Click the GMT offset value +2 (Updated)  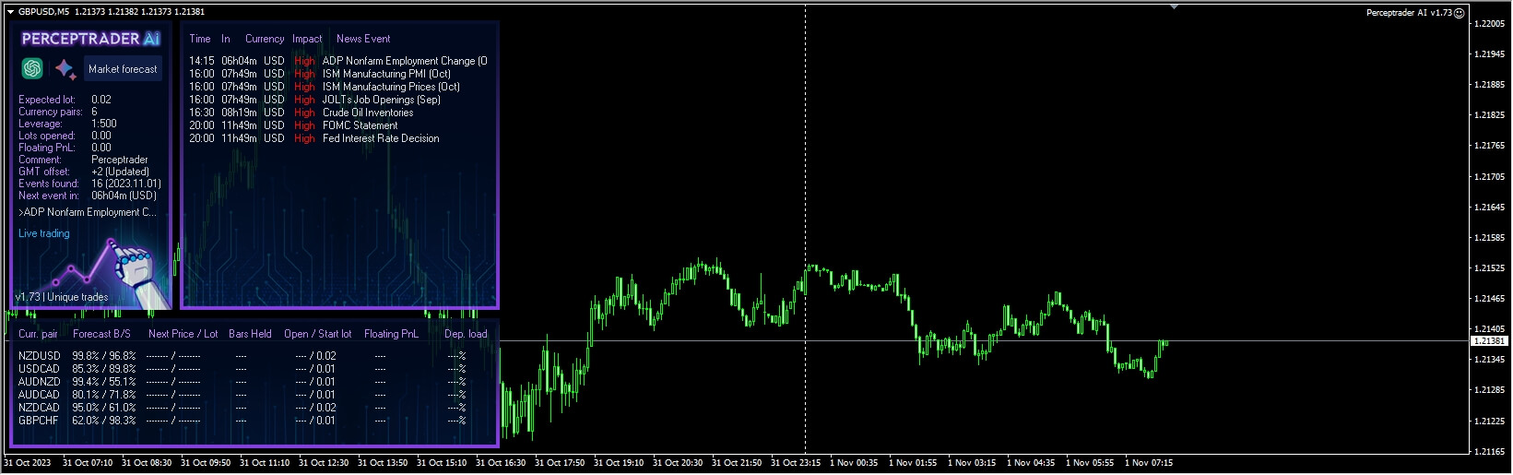coord(120,172)
